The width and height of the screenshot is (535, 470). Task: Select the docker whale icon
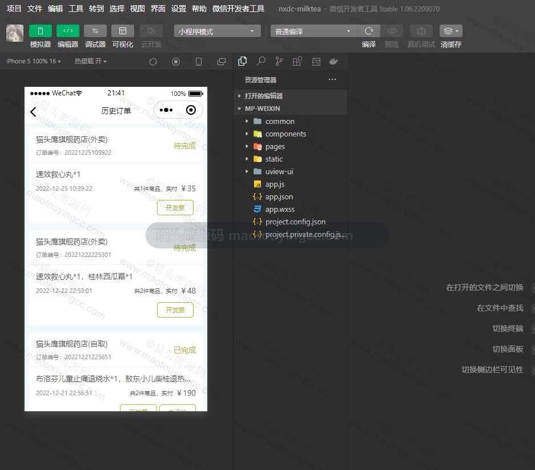pos(333,62)
